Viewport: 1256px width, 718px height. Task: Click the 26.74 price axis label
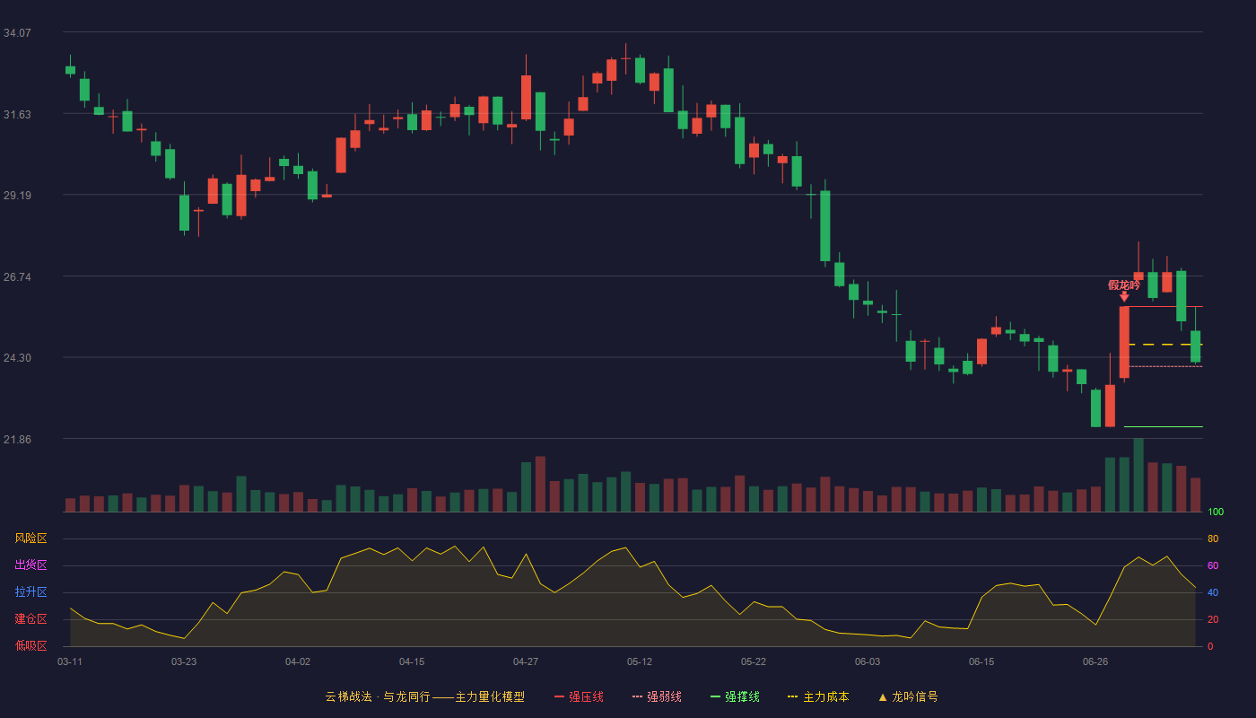click(x=17, y=277)
